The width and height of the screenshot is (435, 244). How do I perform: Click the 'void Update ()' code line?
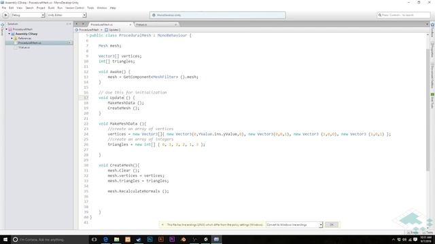pyautogui.click(x=116, y=98)
